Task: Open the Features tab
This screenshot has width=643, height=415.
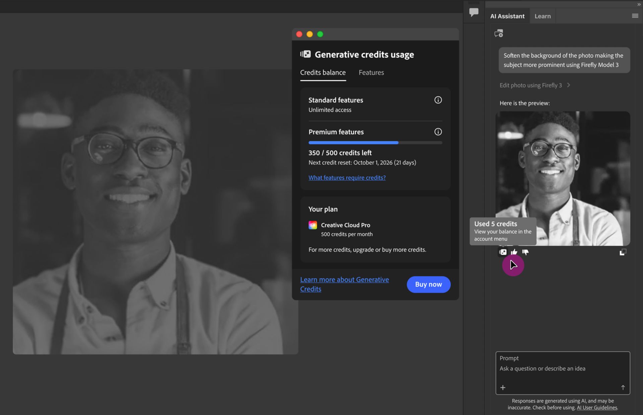Action: [x=371, y=73]
